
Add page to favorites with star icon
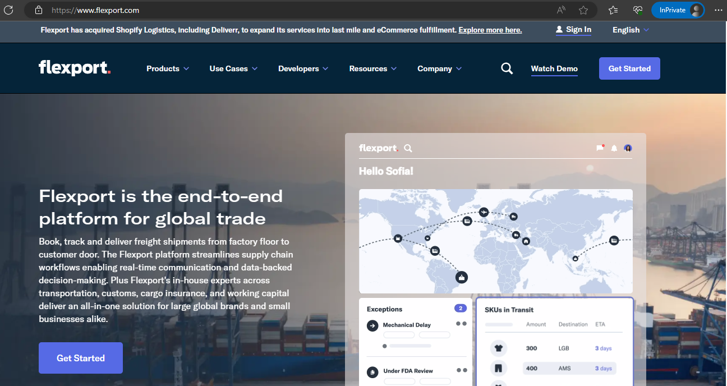583,10
